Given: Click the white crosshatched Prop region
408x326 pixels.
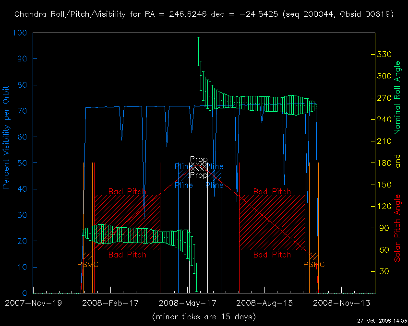Looking at the screenshot, I should pos(199,167).
